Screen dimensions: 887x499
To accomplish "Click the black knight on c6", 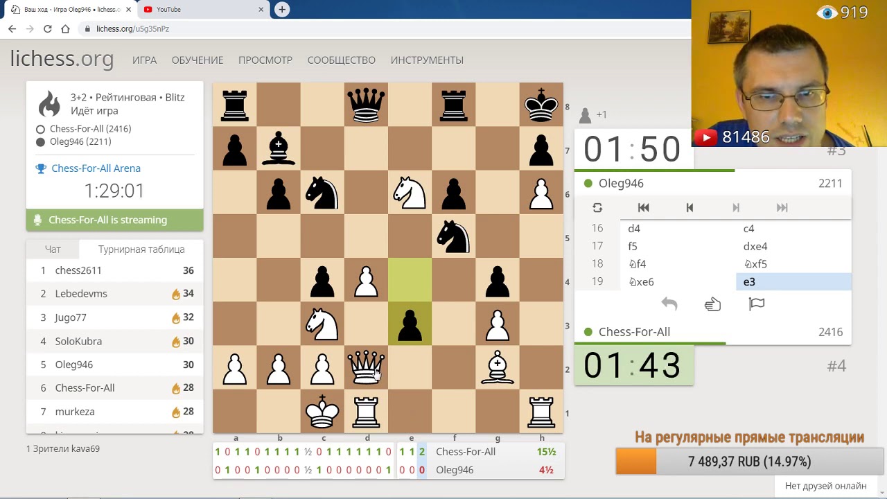I will coord(322,192).
